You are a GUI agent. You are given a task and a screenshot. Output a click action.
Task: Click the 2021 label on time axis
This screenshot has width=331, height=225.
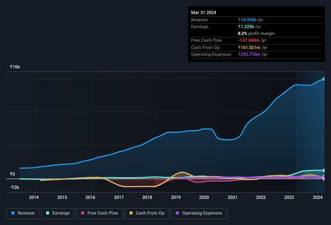tap(232, 197)
